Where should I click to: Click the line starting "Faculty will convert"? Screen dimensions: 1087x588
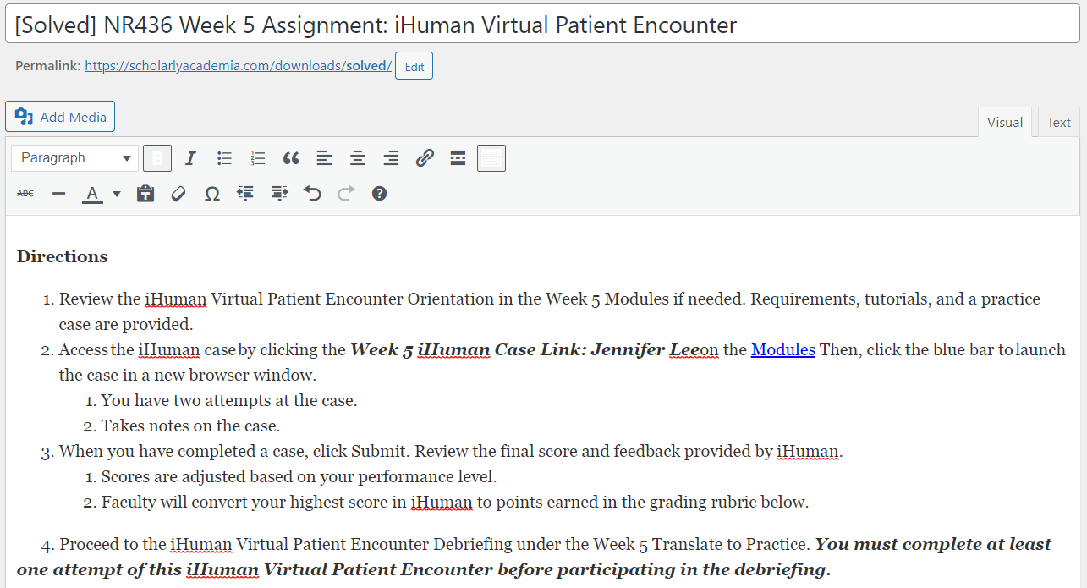pos(455,502)
